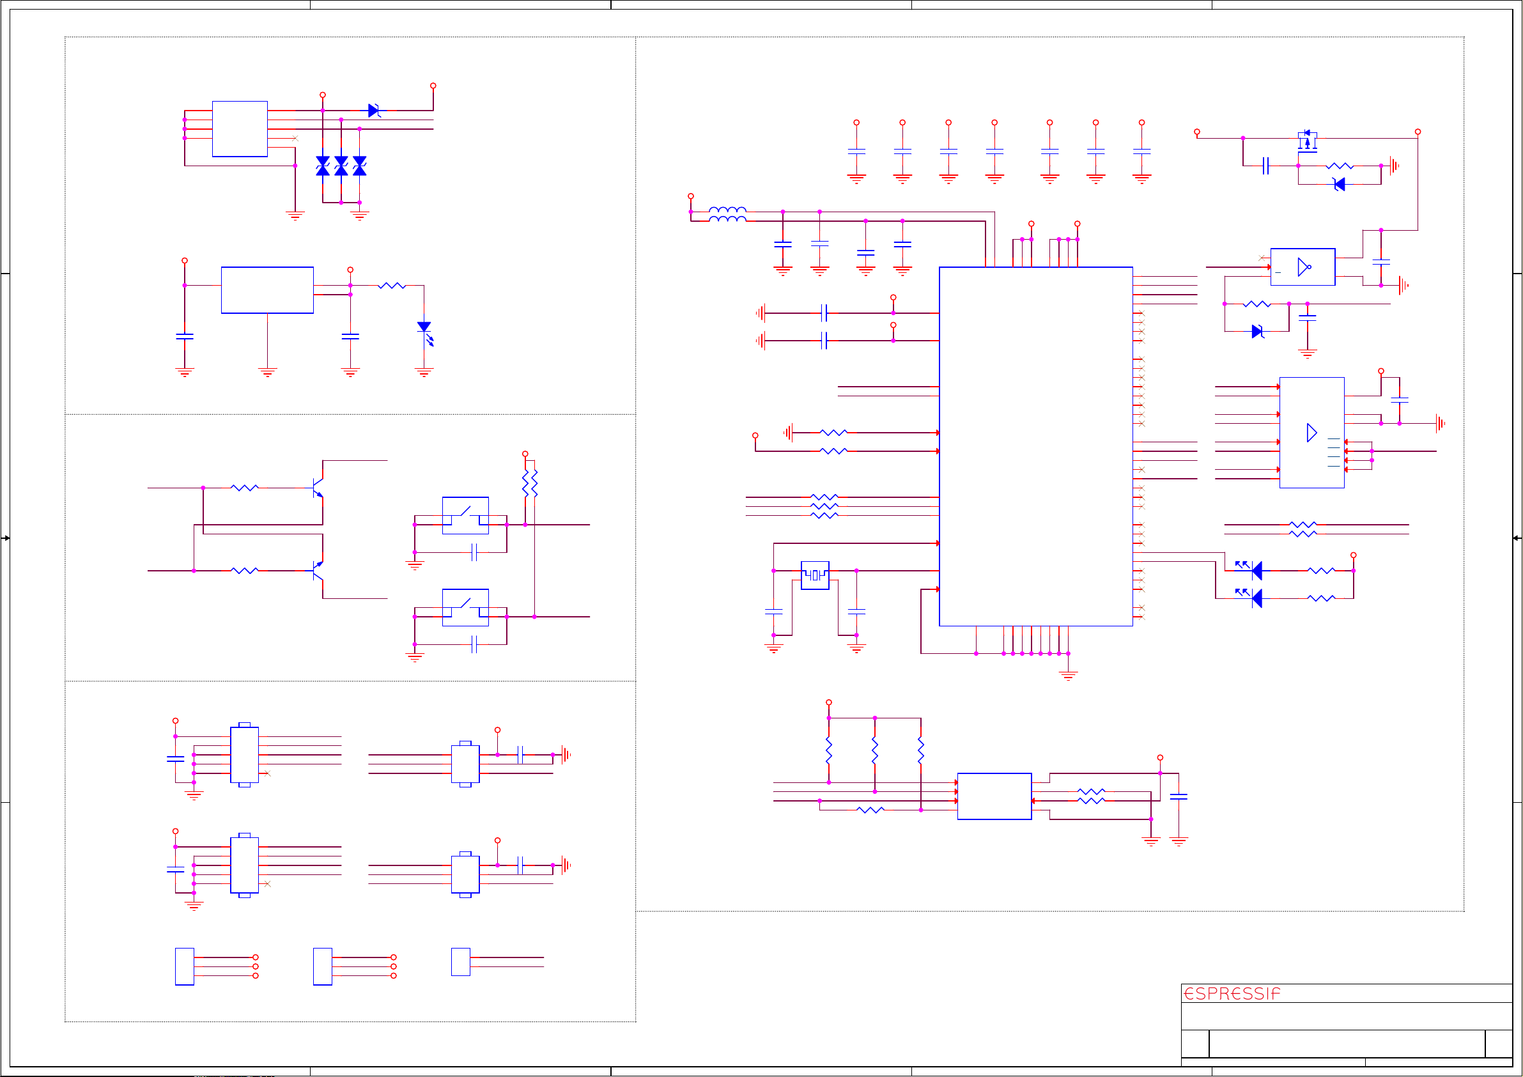The height and width of the screenshot is (1077, 1523).
Task: Select the middle three-pin header at bottom
Action: click(x=322, y=967)
